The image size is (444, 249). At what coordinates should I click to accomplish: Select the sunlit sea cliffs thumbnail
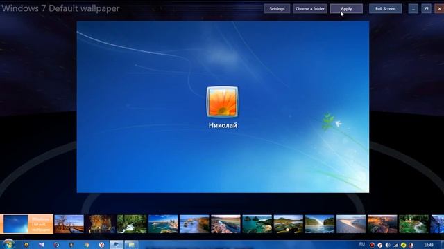tap(320, 224)
